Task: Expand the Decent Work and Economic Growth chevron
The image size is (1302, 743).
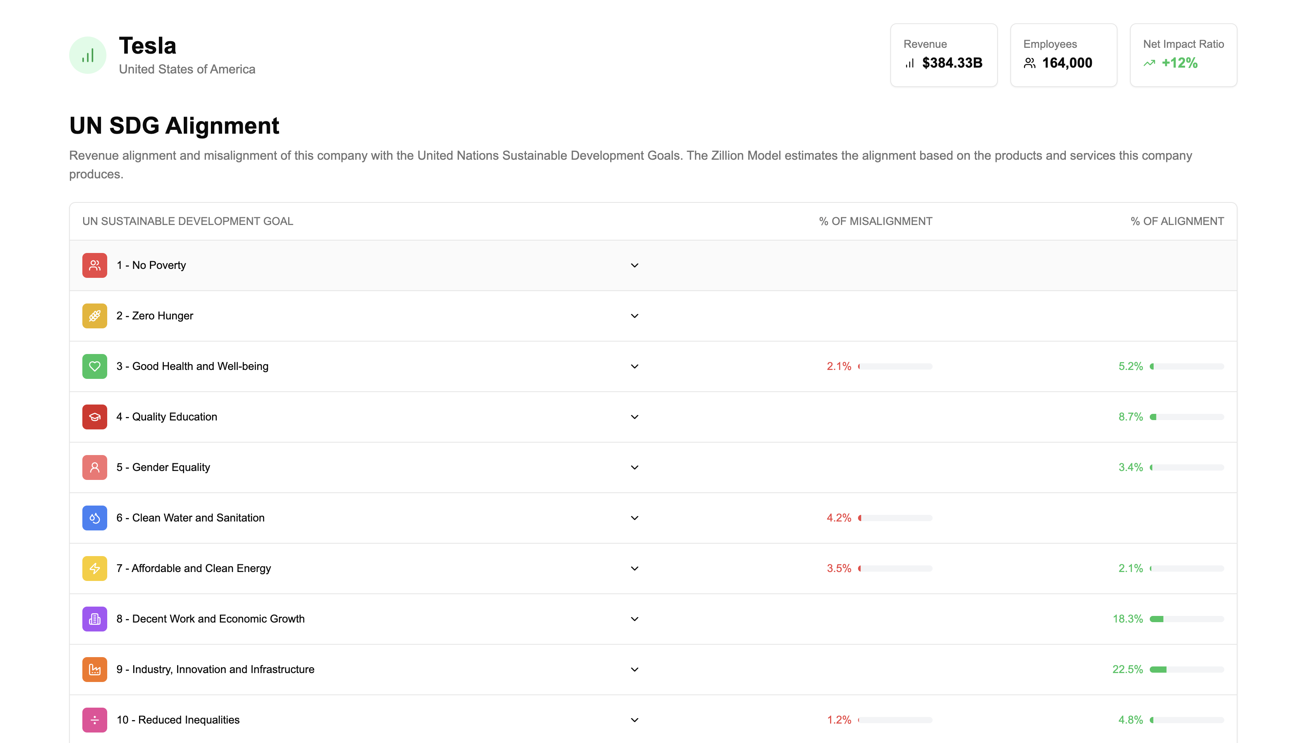Action: (634, 619)
